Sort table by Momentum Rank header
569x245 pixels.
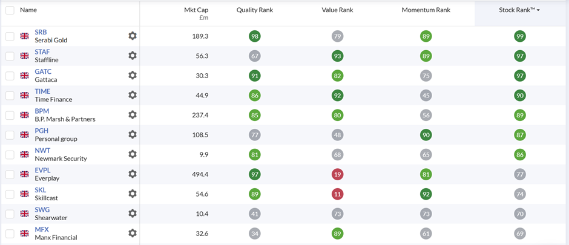coord(426,10)
